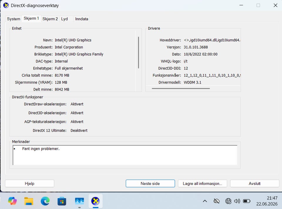Click the Drivere panel horizontal scrollbar
The width and height of the screenshot is (282, 209).
point(181,88)
